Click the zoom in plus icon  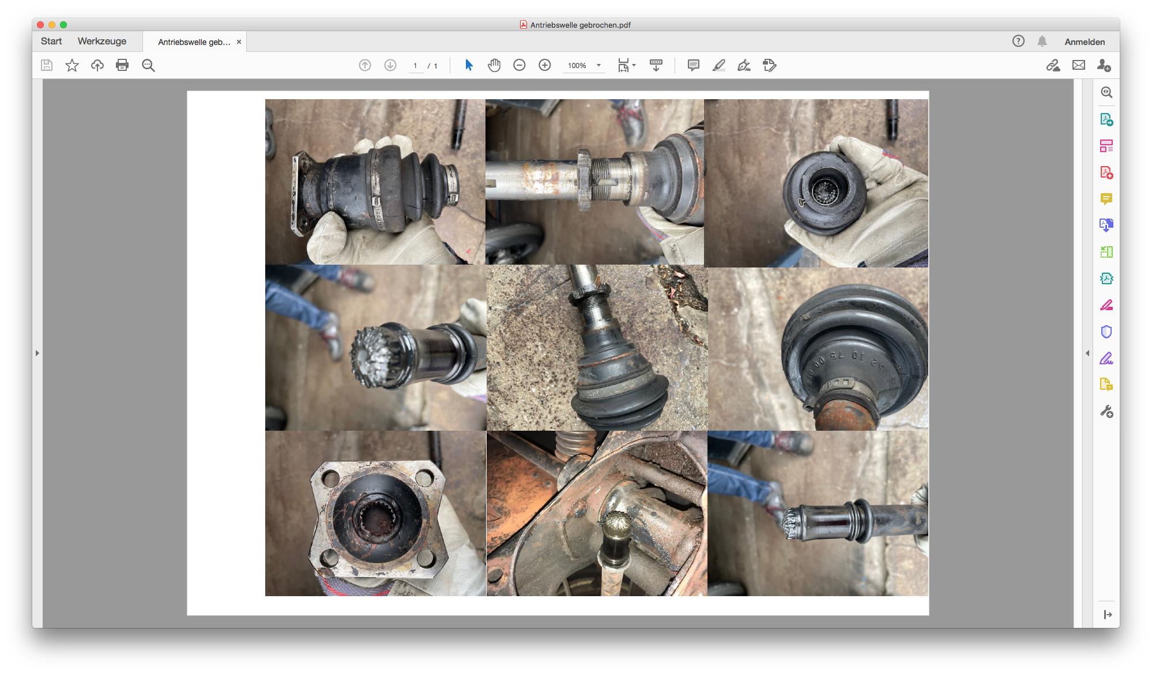(544, 65)
